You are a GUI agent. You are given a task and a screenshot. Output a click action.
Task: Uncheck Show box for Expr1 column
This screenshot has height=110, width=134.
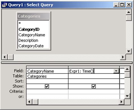[94, 86]
